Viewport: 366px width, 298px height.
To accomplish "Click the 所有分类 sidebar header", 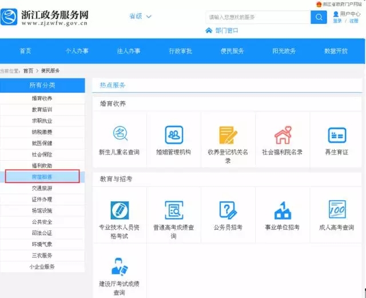I will click(42, 85).
